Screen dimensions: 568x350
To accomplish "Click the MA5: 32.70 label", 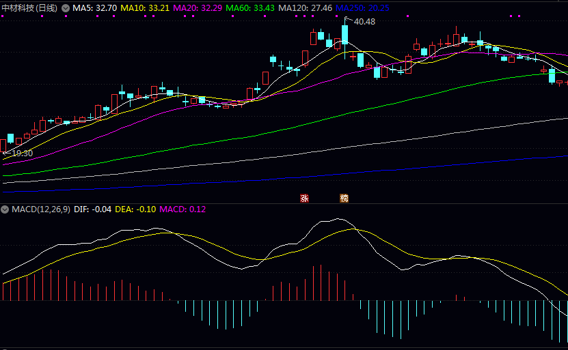I will (95, 8).
